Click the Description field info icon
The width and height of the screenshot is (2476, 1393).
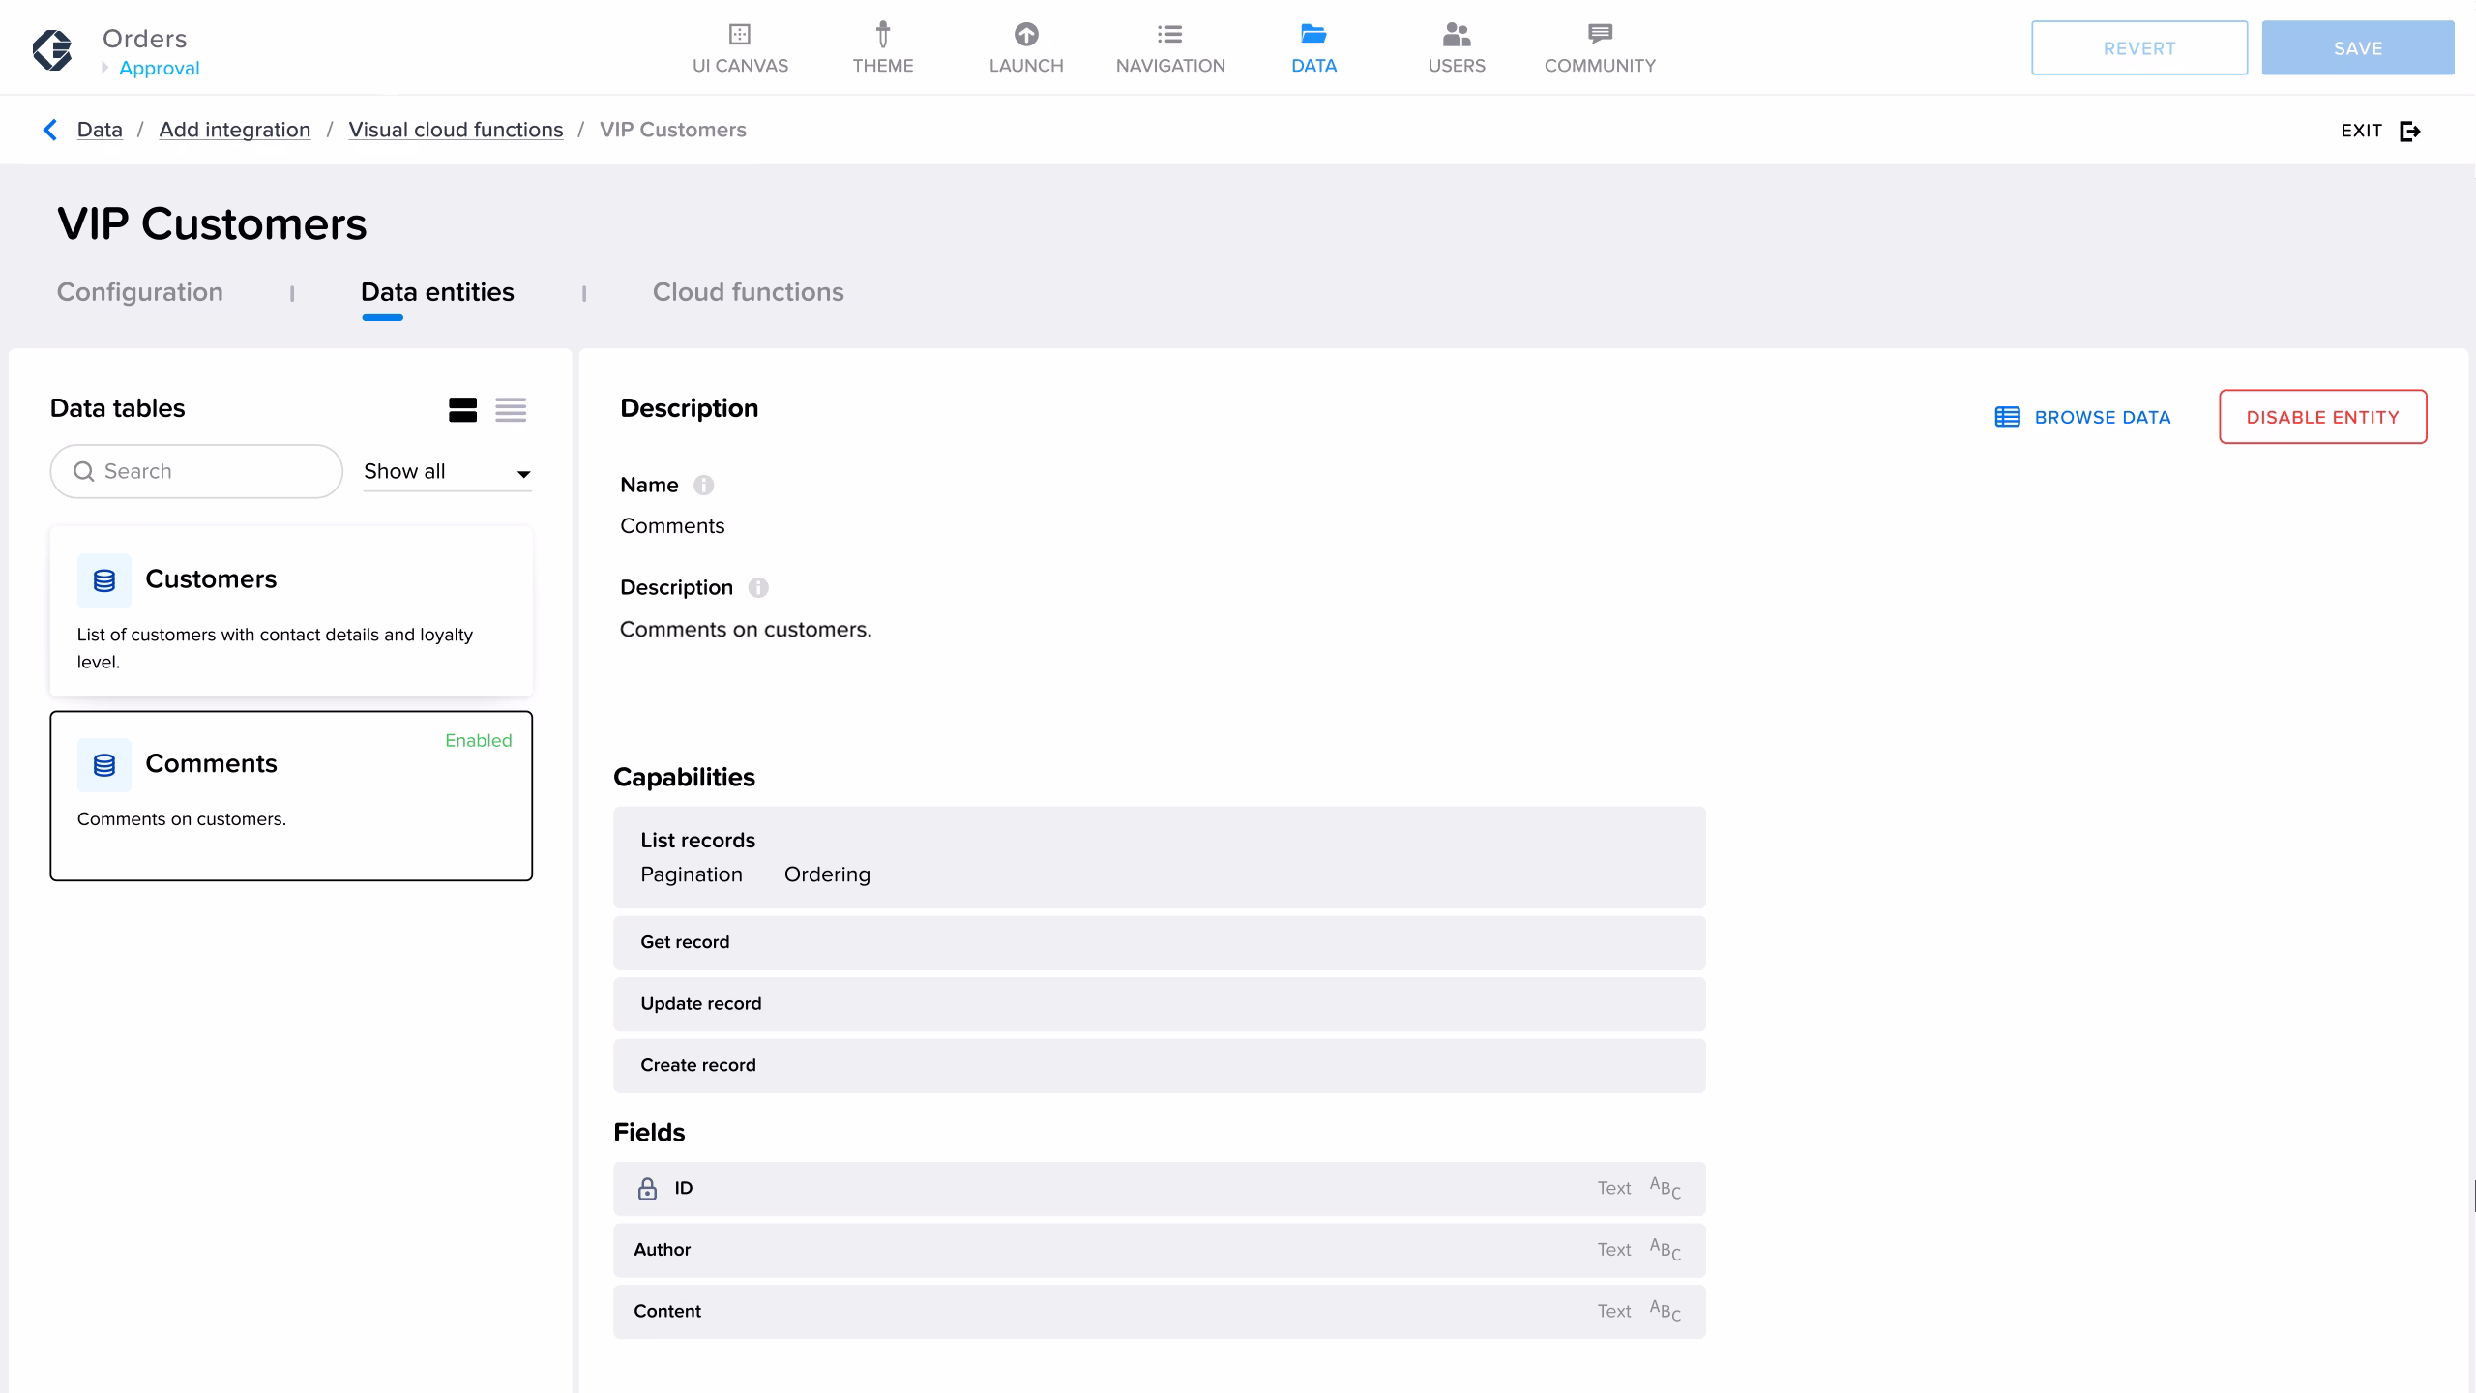[758, 588]
